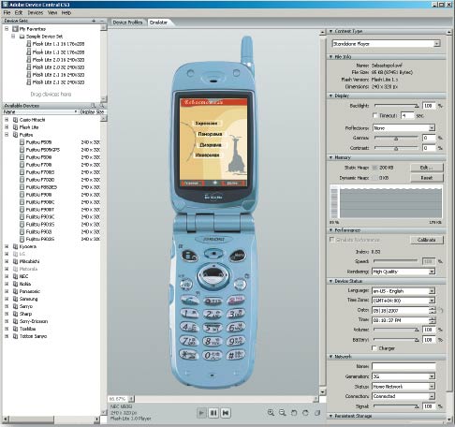Image resolution: width=455 pixels, height=427 pixels.
Task: Collapse the Memory section
Action: pos(331,157)
